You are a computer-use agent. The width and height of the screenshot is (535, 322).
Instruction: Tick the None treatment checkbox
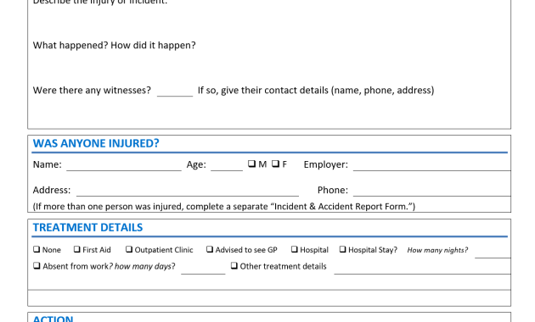click(x=37, y=249)
